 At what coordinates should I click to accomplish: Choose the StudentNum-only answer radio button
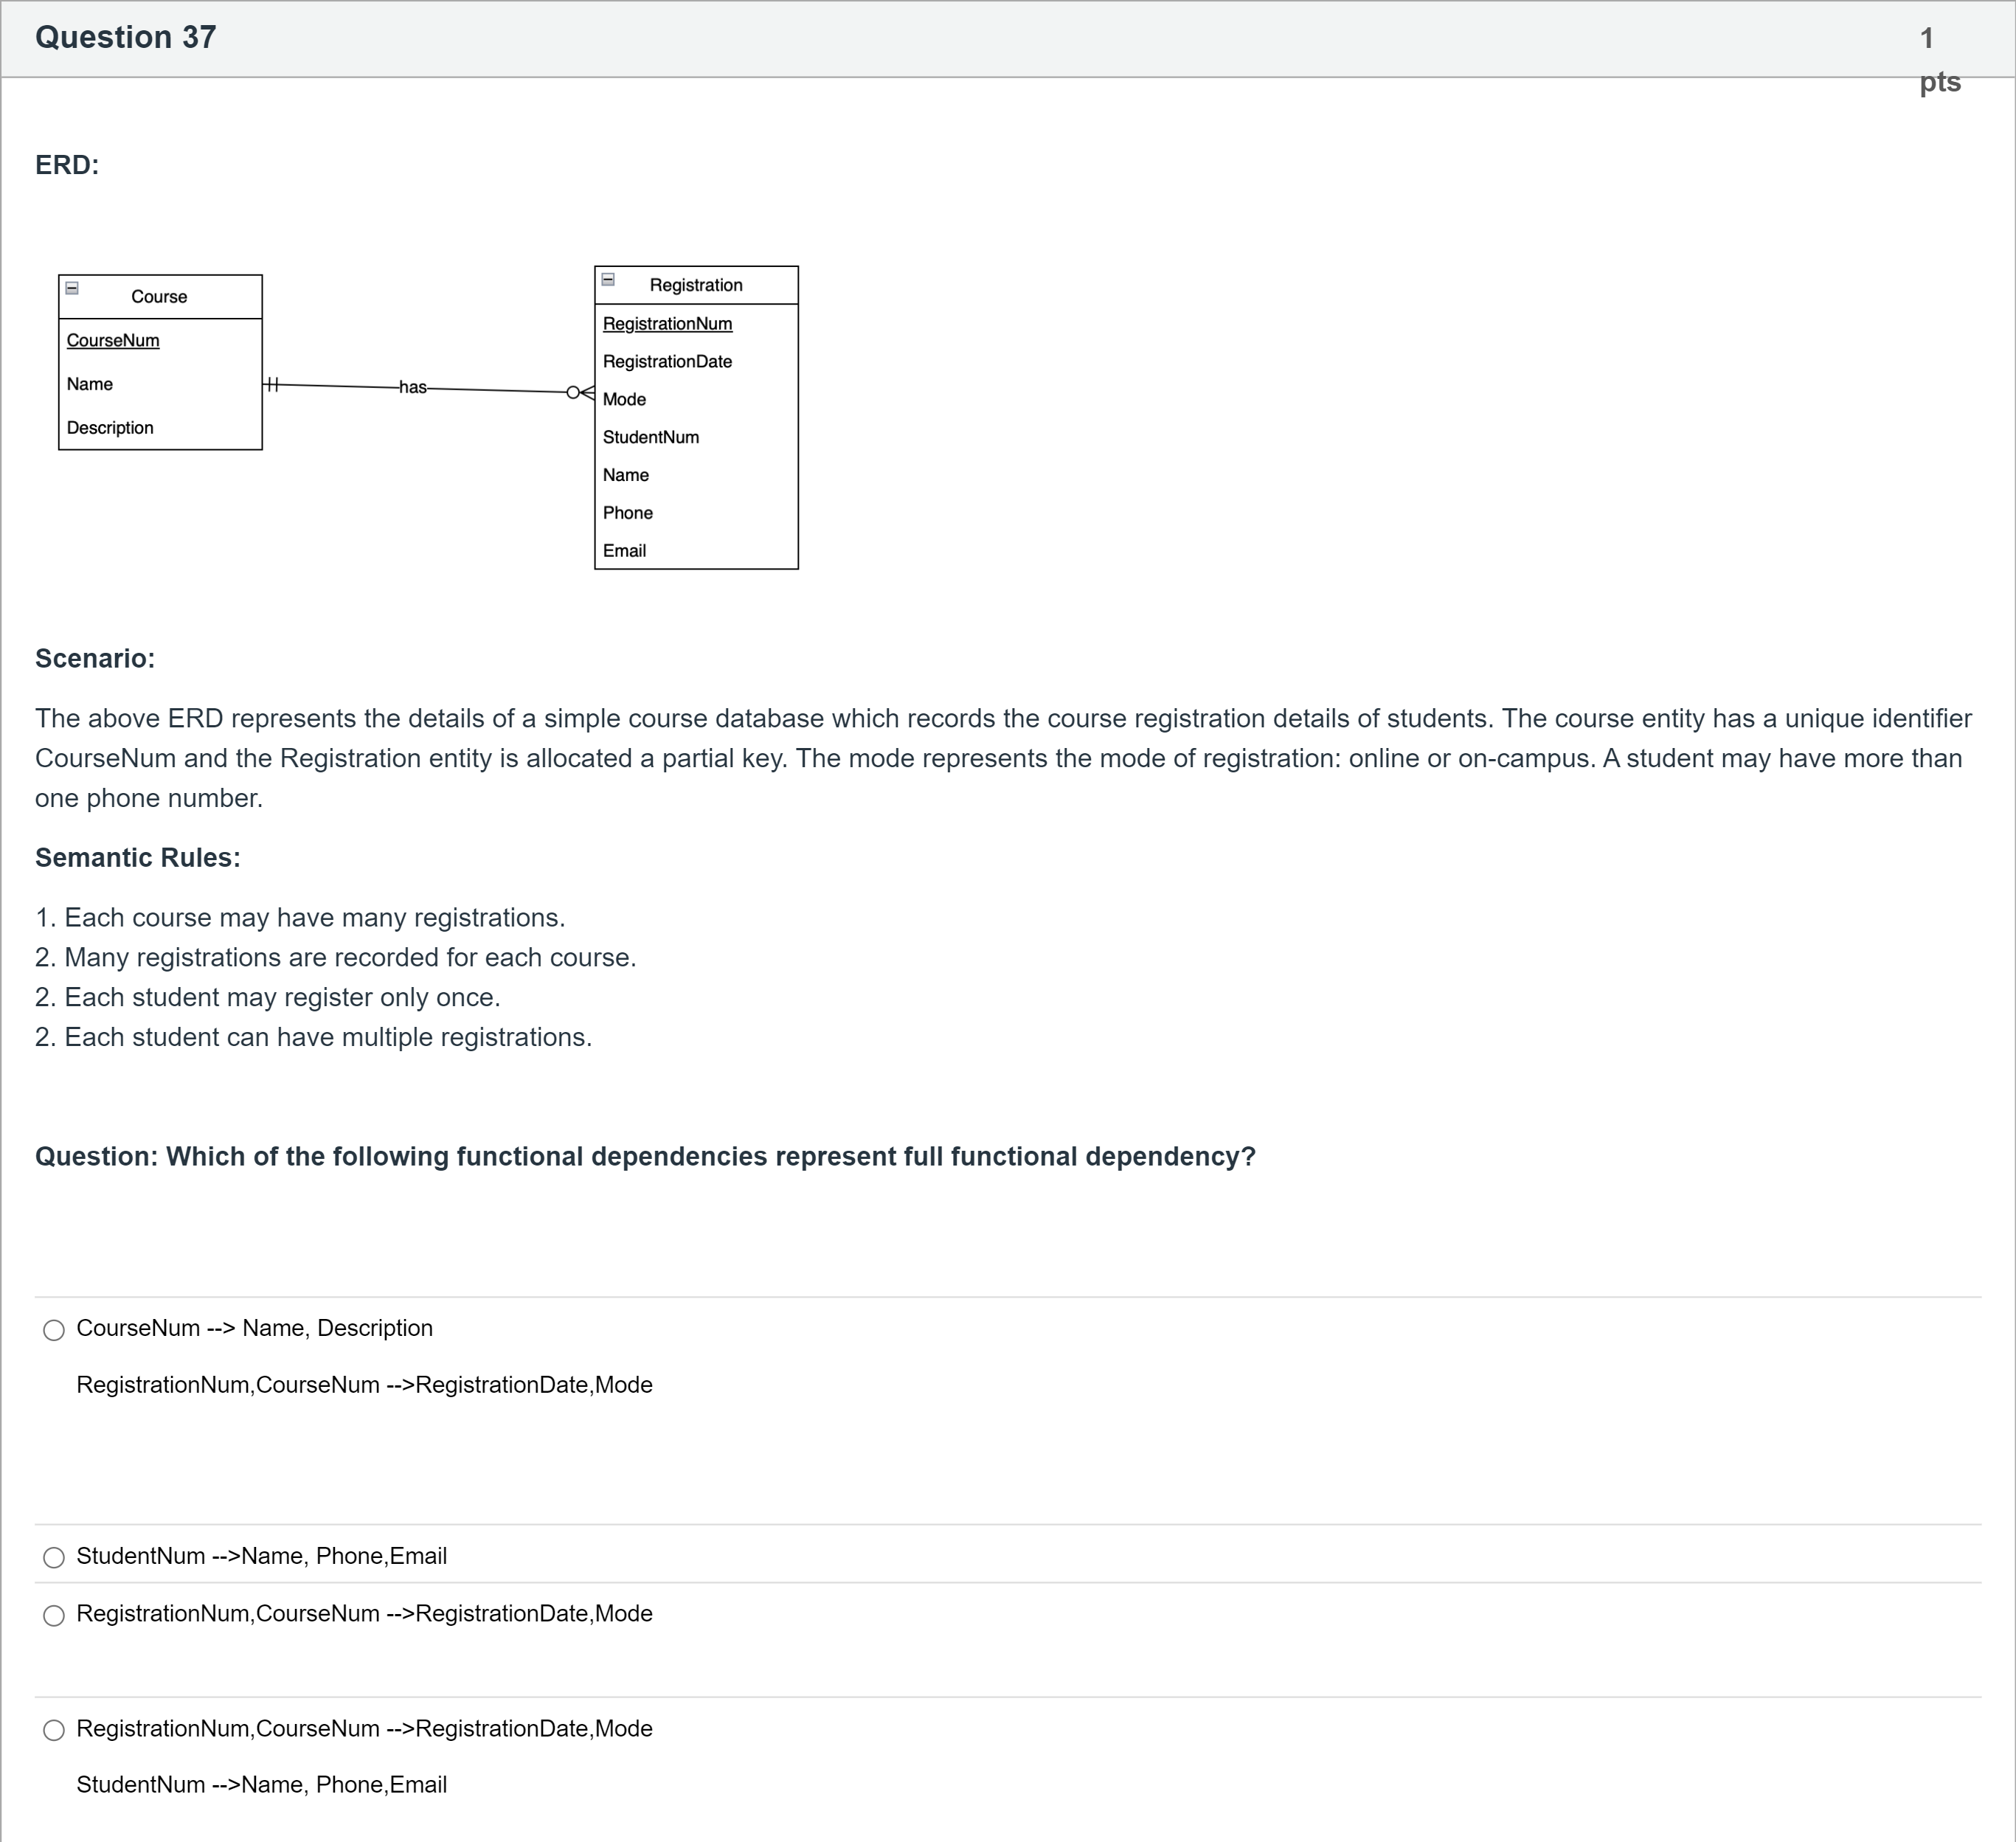(54, 1558)
